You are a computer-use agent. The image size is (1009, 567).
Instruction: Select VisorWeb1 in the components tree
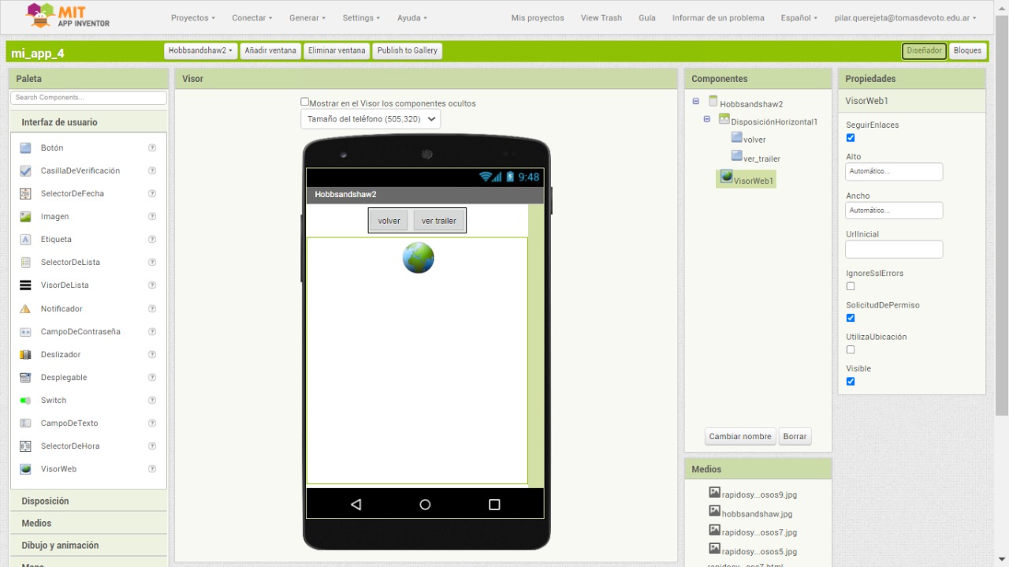(x=747, y=179)
